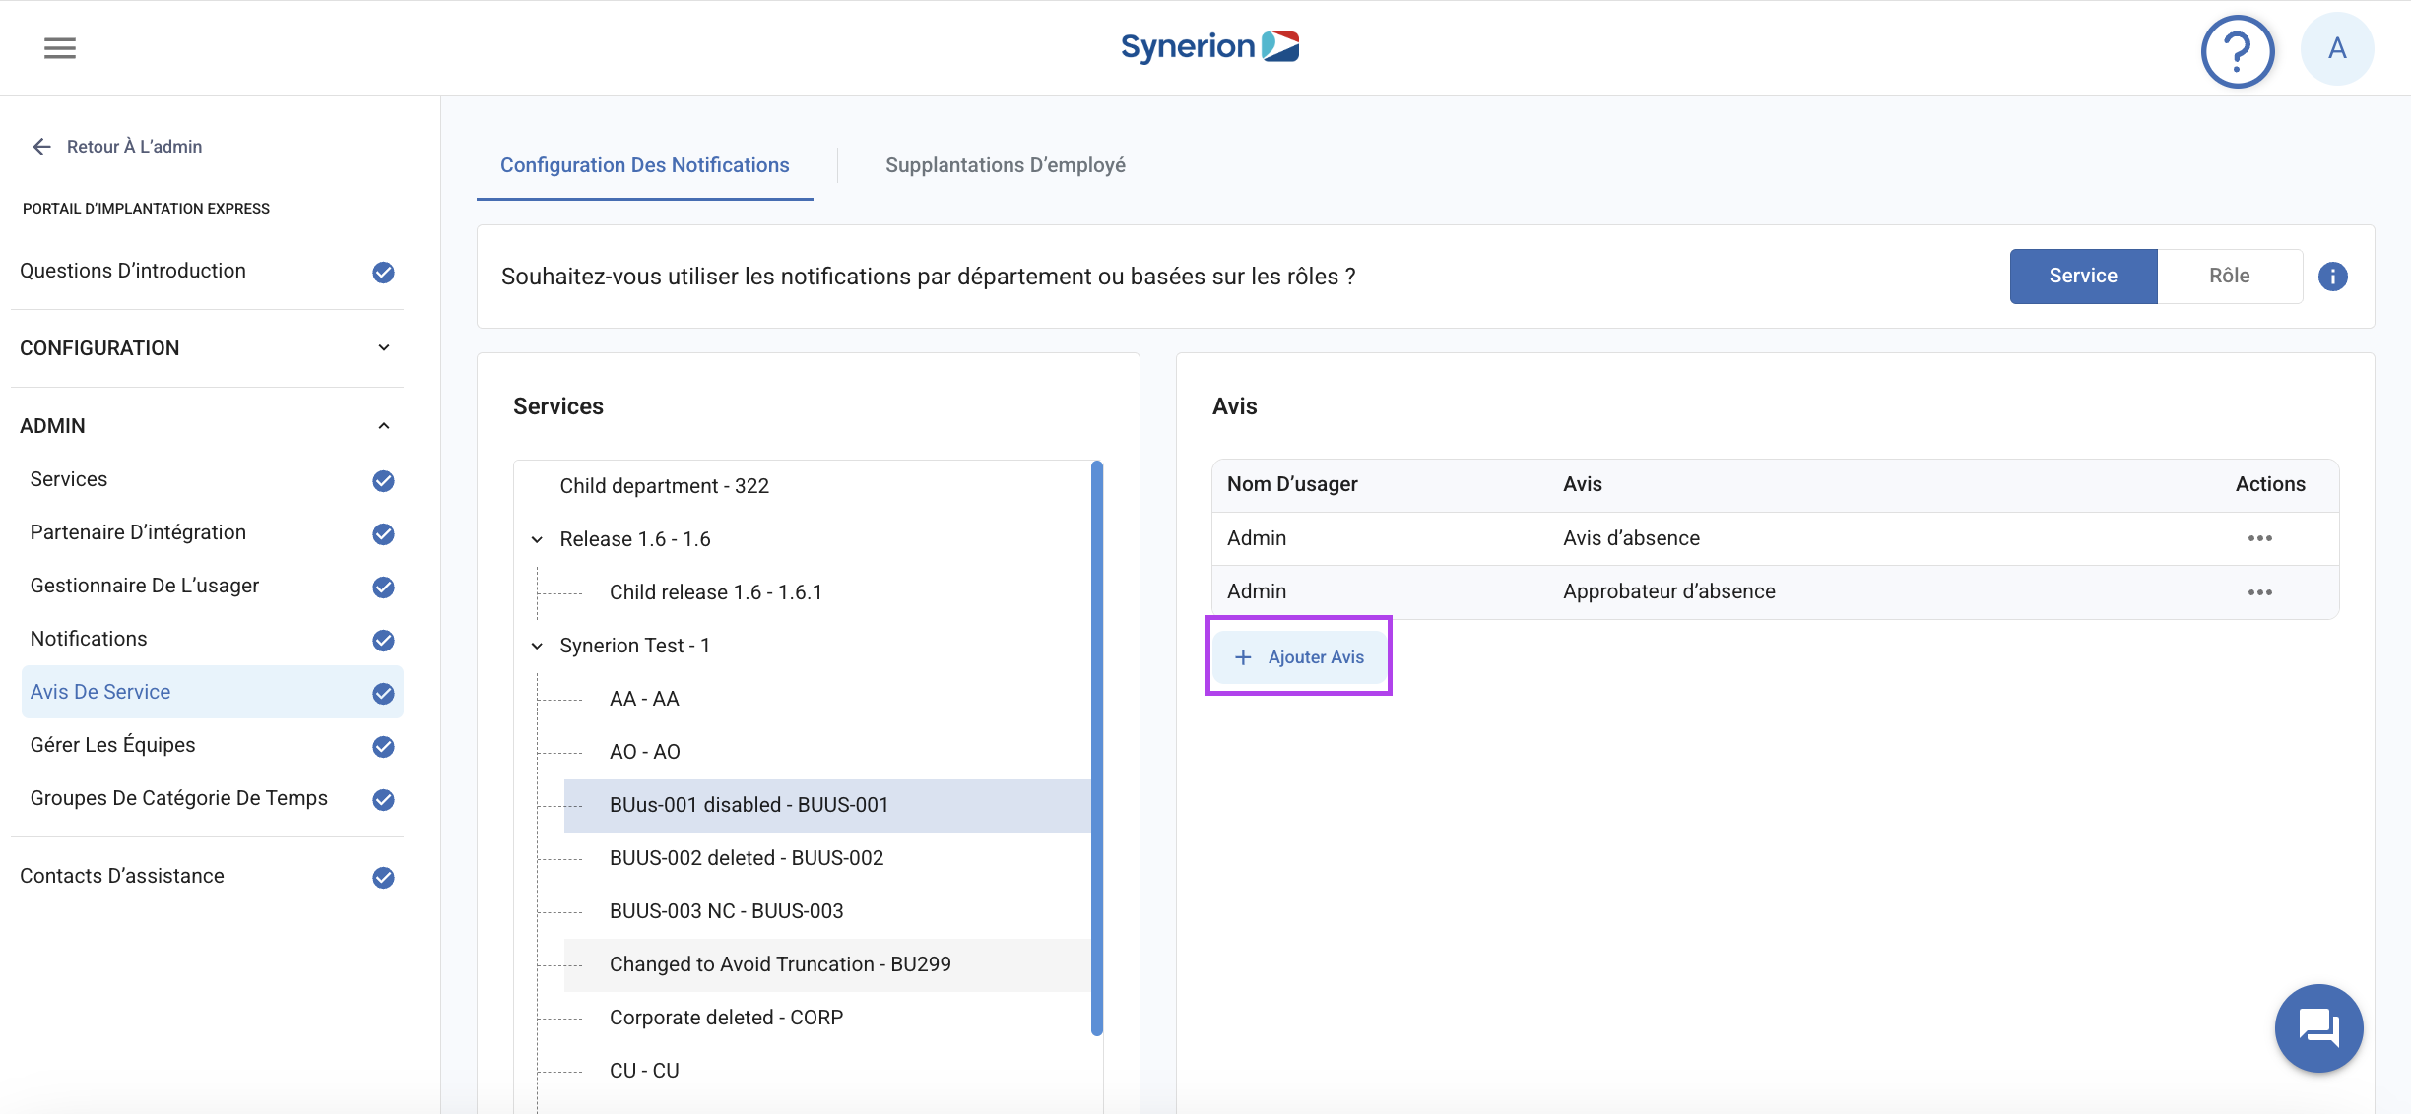Select the Rôle notification mode
Viewport: 2411px width, 1114px height.
point(2229,277)
